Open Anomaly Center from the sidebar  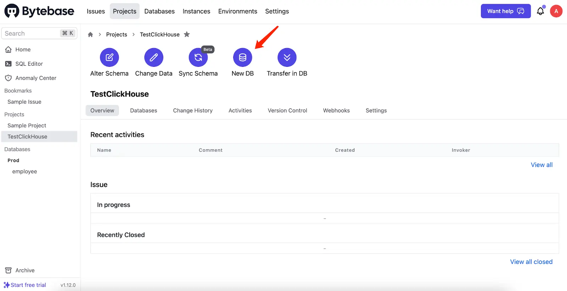35,78
